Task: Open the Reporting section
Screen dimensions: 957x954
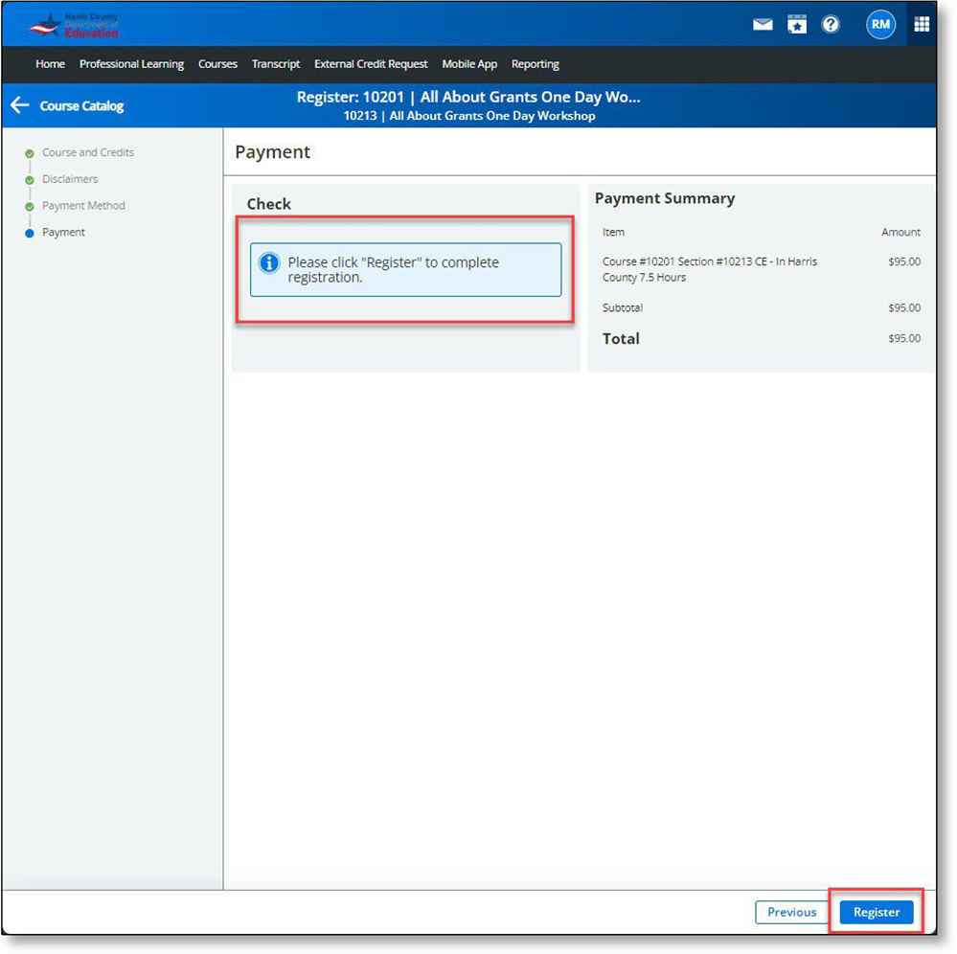Action: point(535,64)
